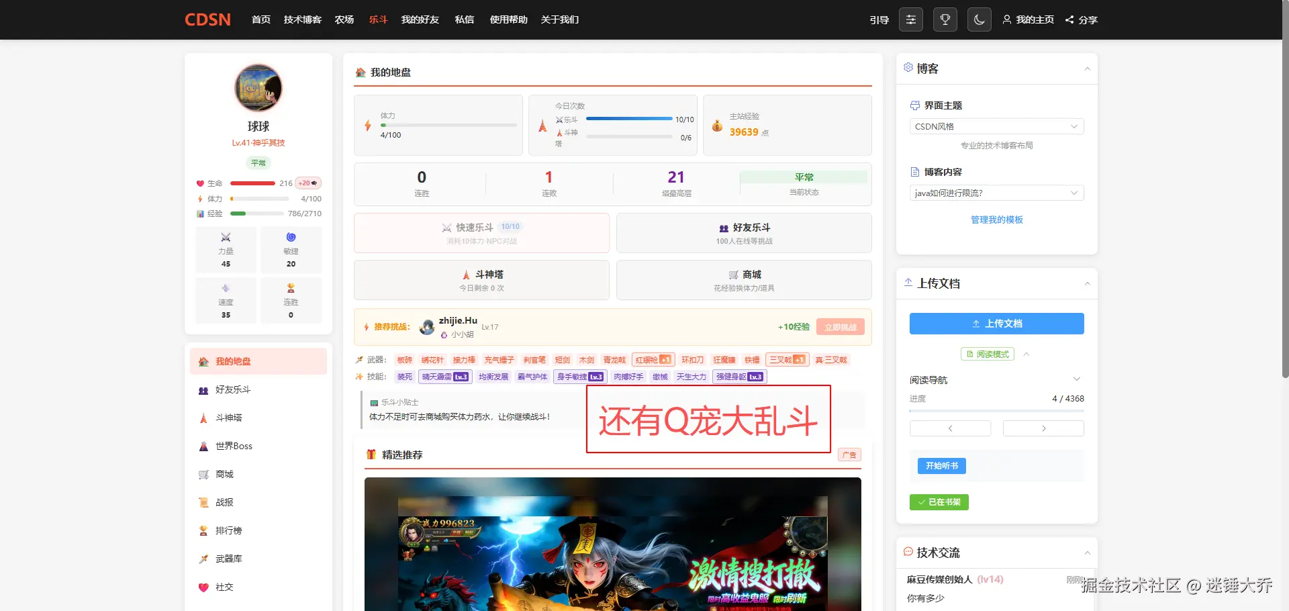The width and height of the screenshot is (1289, 611).
Task: Start 快速乐斗 quick fight
Action: pos(482,233)
